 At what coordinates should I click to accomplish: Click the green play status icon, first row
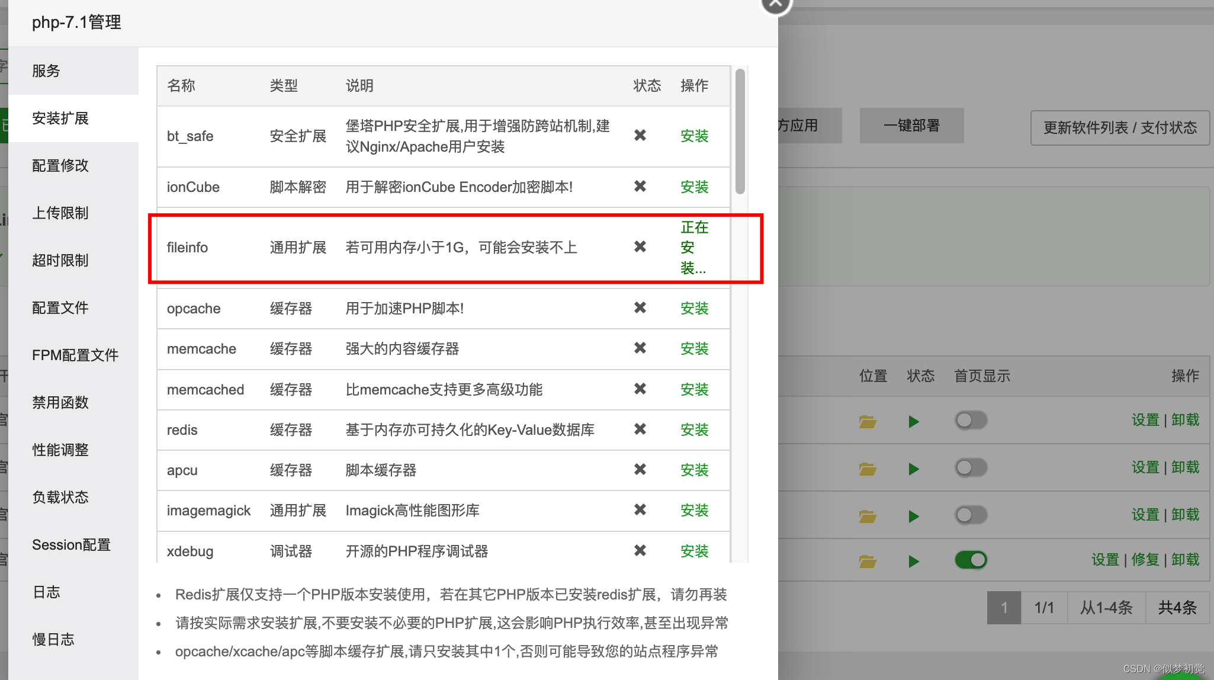point(914,422)
